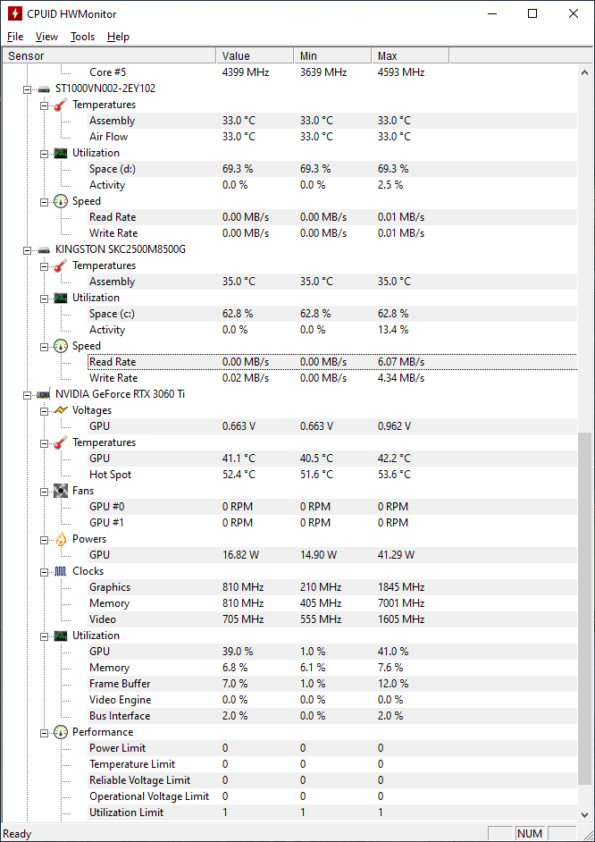Image resolution: width=595 pixels, height=842 pixels.
Task: Click the hard disk icon for ST1000VN002-2EY102
Action: tap(44, 88)
